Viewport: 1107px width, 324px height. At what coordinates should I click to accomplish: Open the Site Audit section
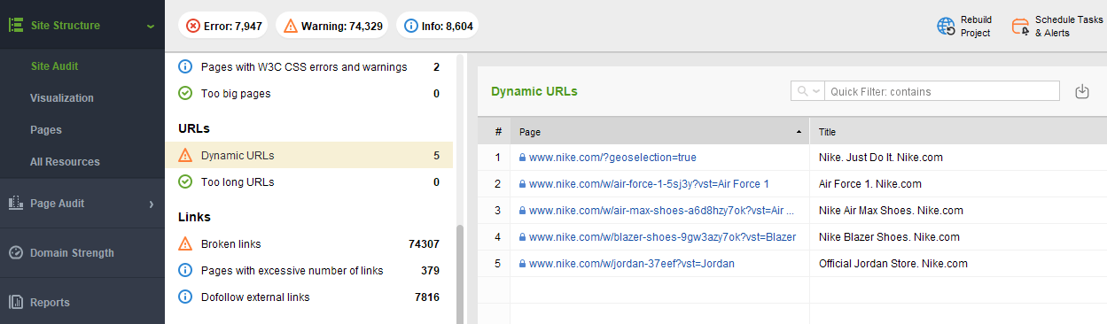(55, 66)
